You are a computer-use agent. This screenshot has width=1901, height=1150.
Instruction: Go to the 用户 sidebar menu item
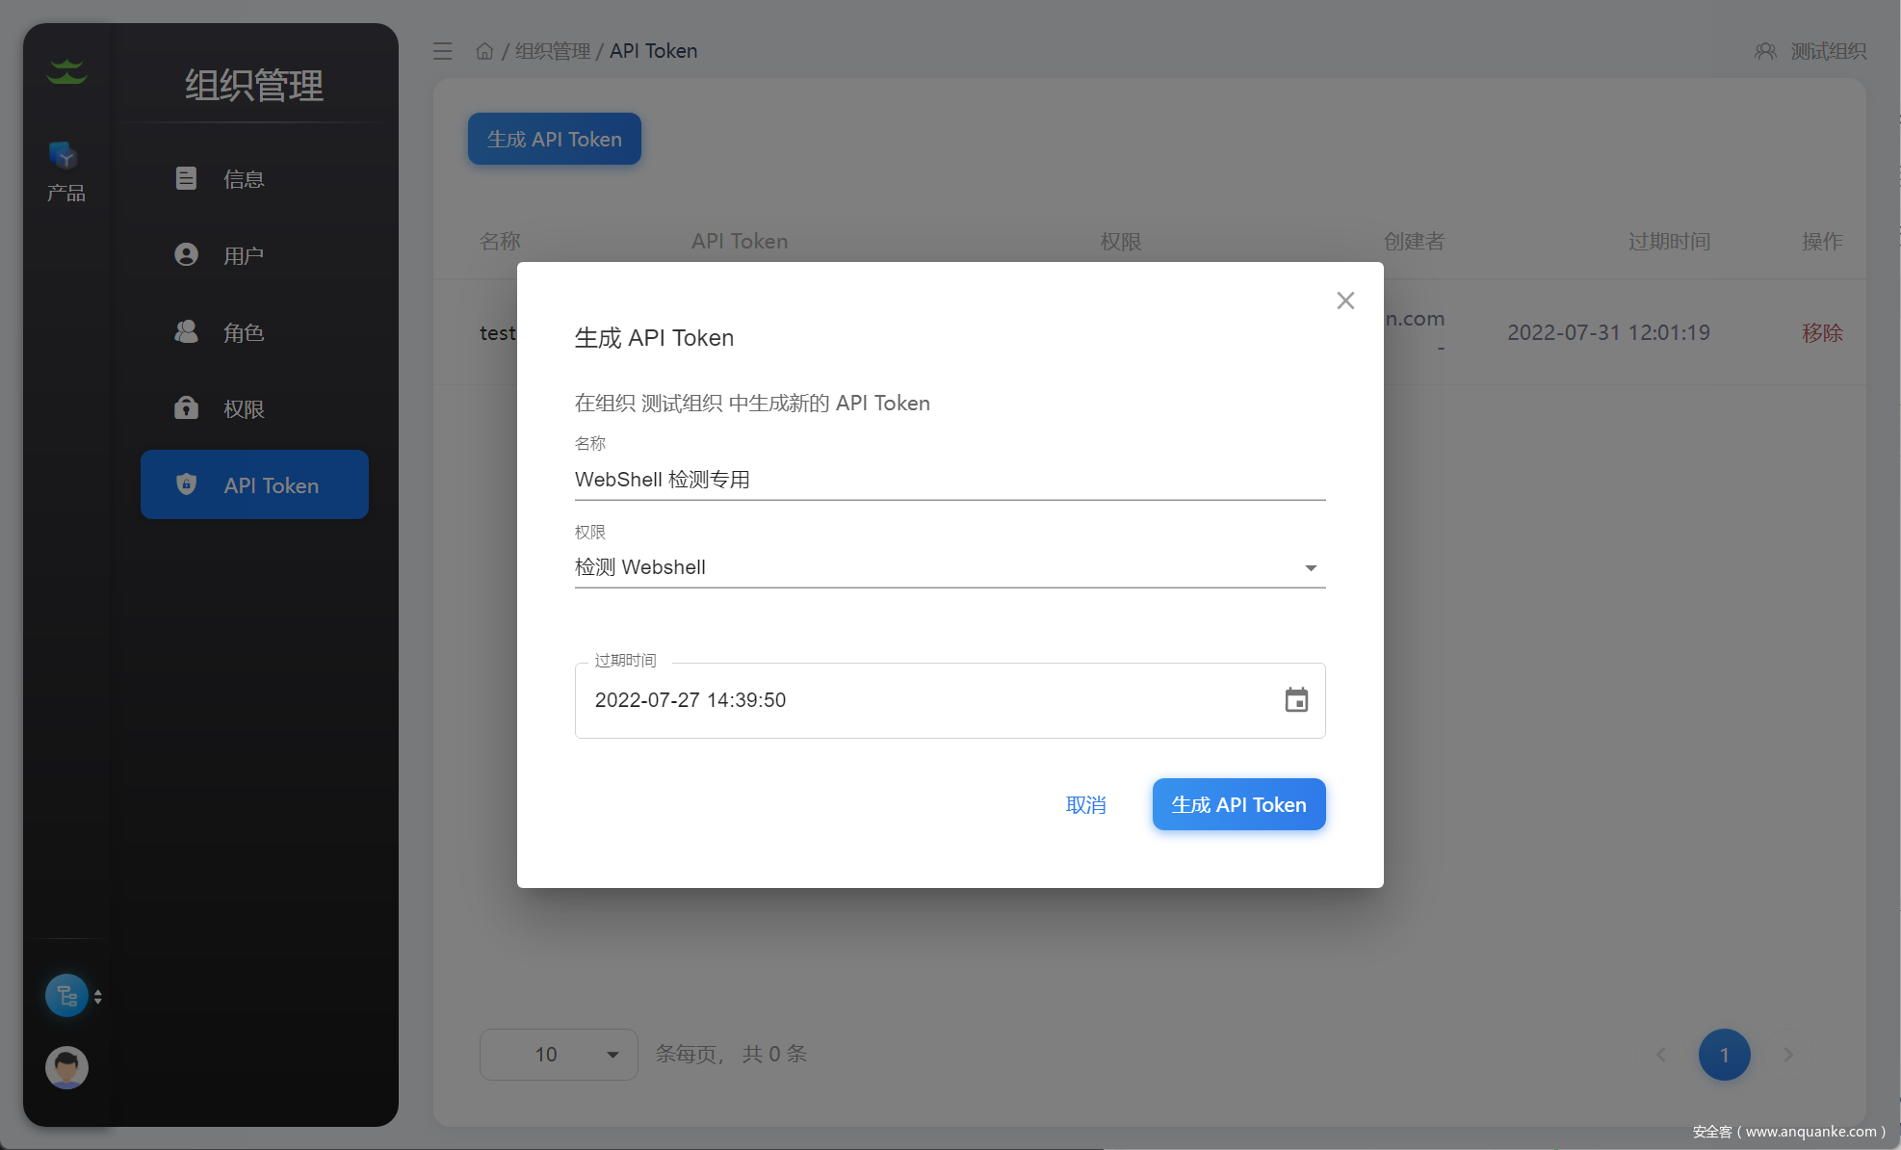click(x=244, y=255)
